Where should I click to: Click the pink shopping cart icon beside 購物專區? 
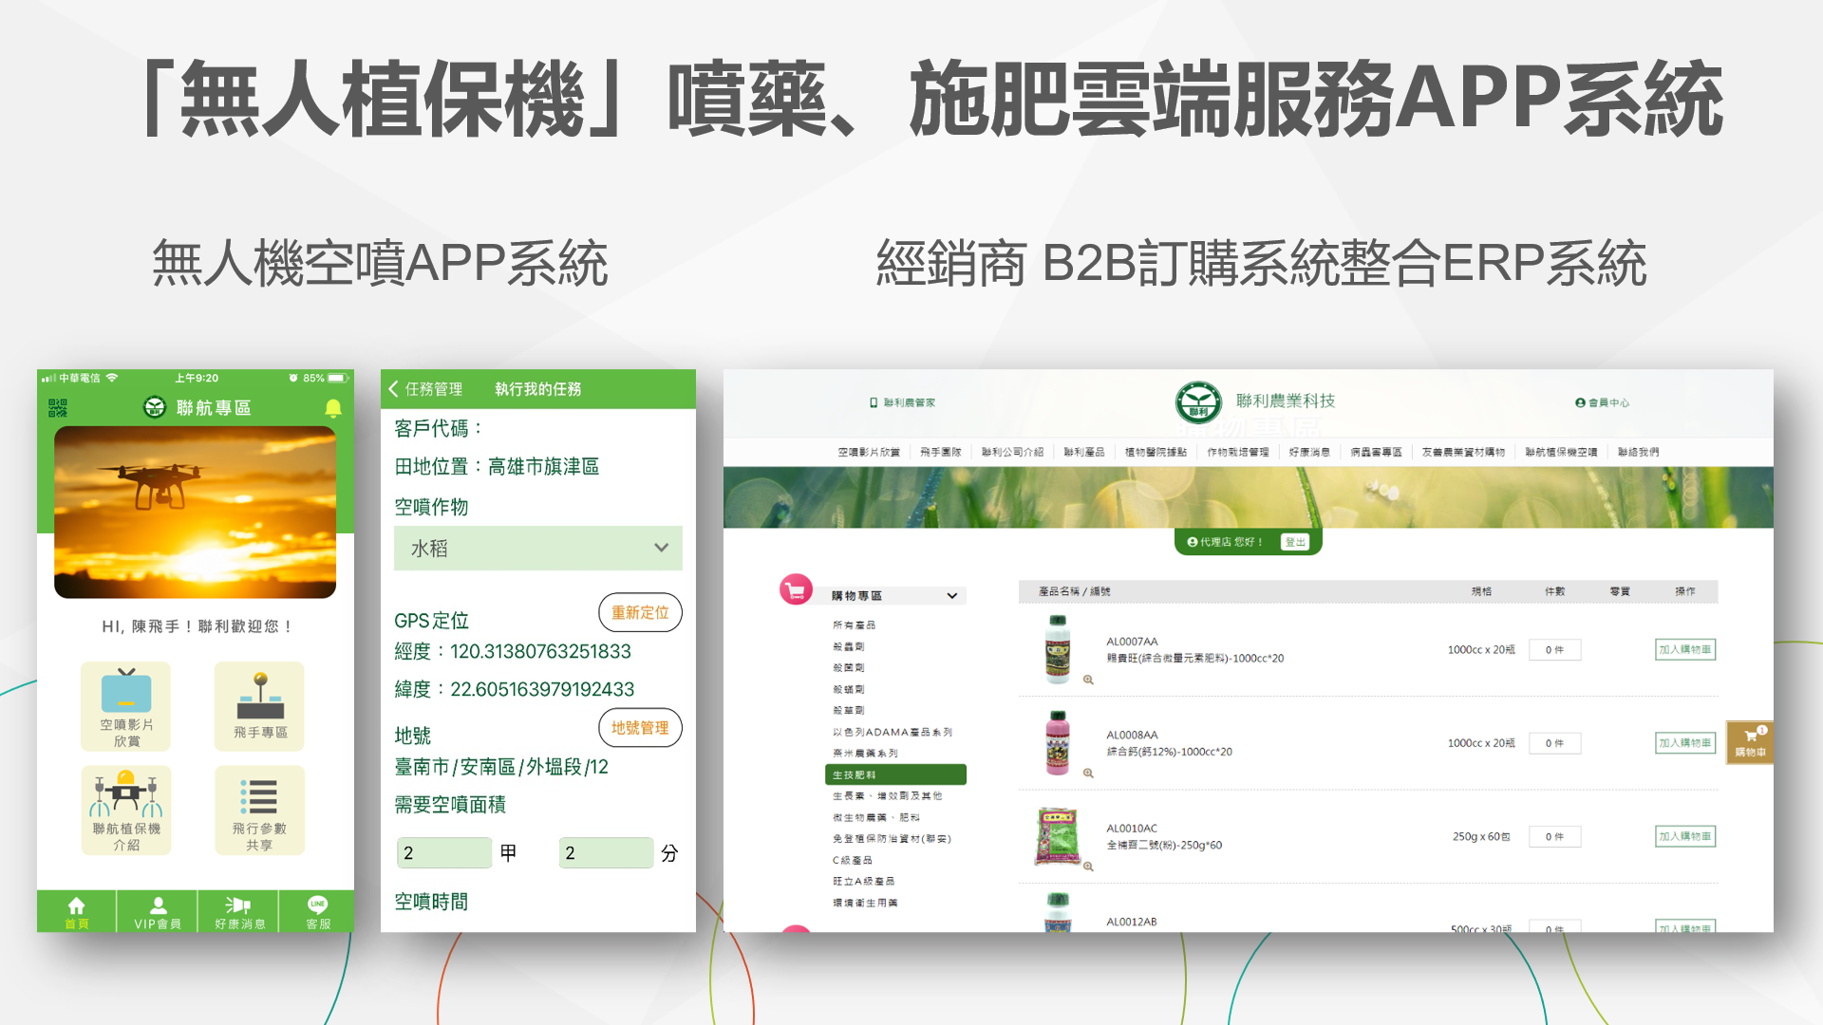click(x=796, y=590)
